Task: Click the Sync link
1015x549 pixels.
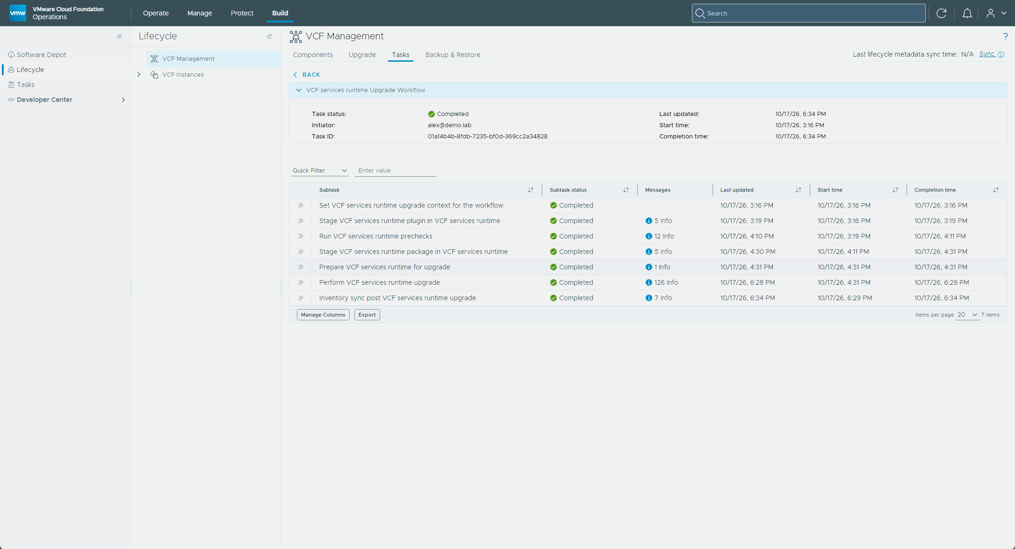Action: click(987, 54)
